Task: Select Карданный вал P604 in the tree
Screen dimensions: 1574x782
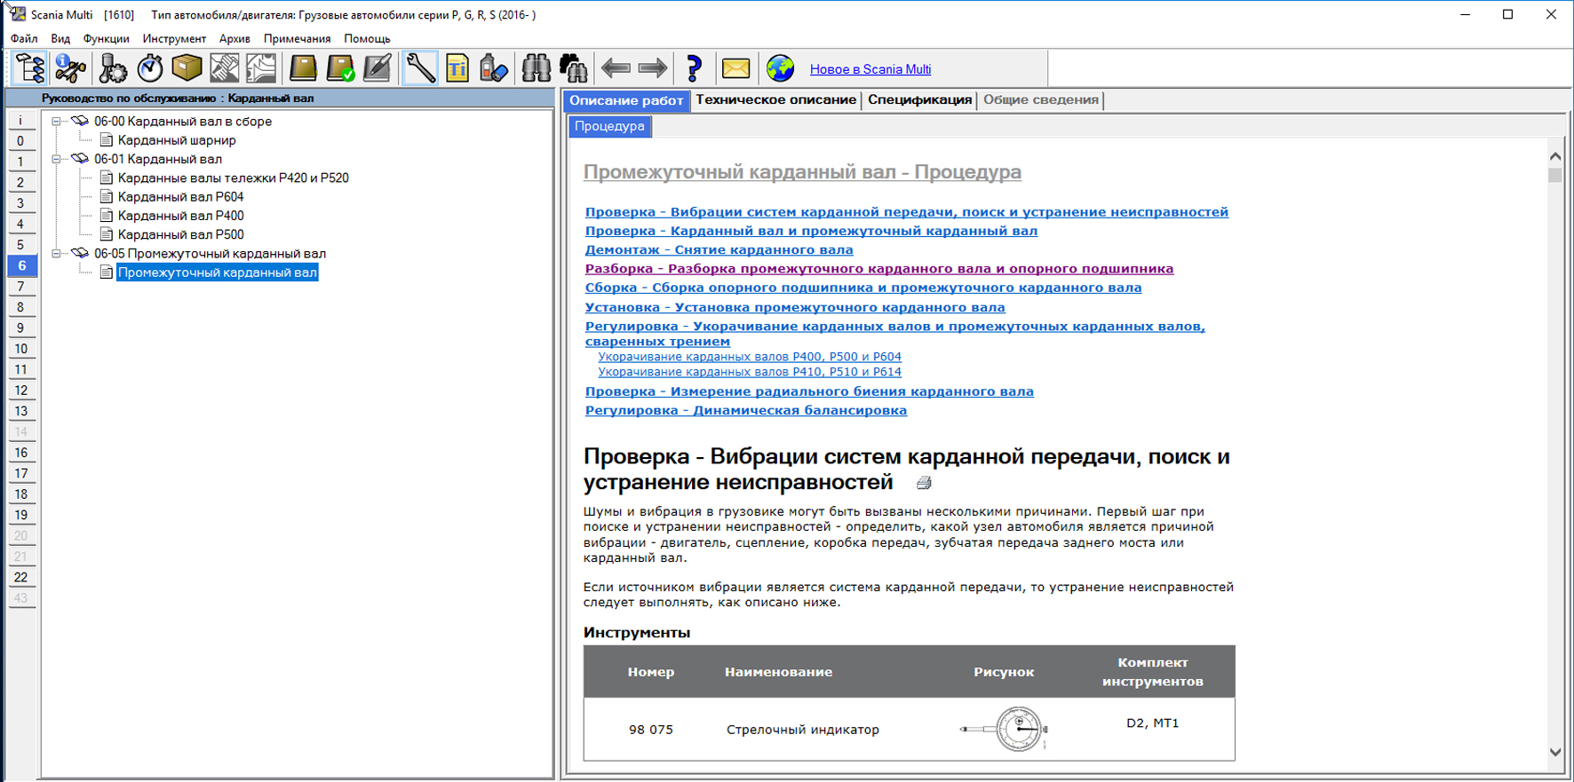Action: pyautogui.click(x=180, y=197)
